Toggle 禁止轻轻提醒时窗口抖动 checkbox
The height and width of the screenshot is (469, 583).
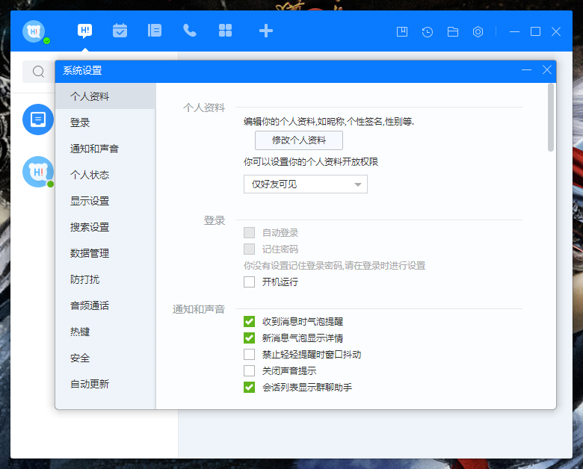250,354
